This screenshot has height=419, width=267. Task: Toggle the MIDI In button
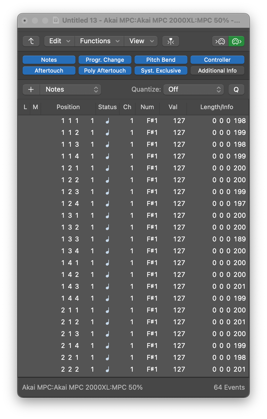coord(220,41)
